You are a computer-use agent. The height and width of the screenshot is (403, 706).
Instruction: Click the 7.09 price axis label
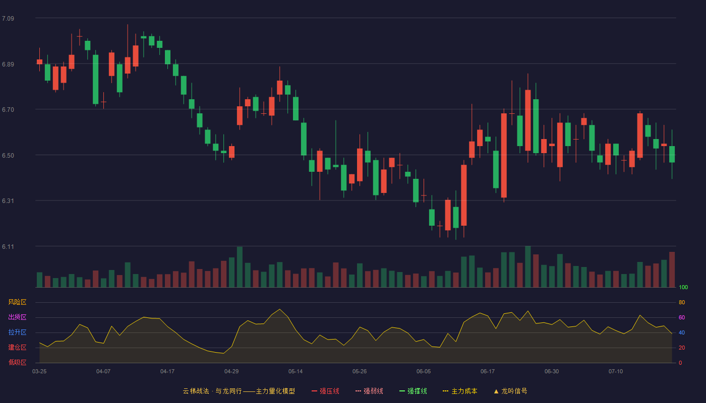point(8,19)
